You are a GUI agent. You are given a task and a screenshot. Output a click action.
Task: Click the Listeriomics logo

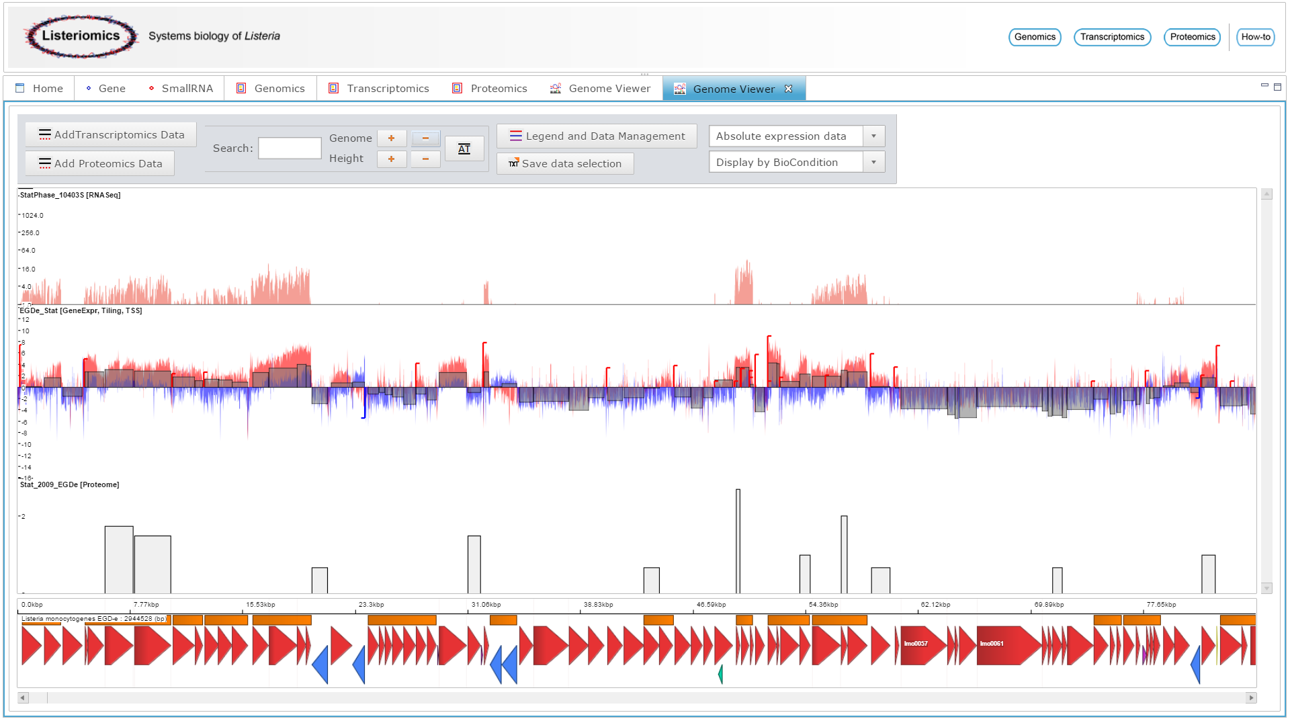(x=81, y=36)
